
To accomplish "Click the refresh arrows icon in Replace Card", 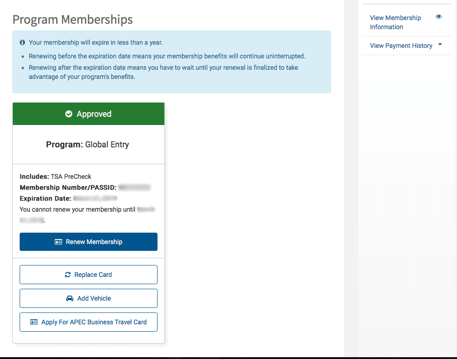I will point(68,275).
